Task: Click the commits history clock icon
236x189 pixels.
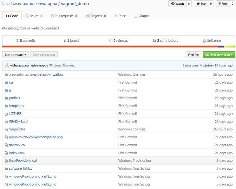Action: [17, 41]
